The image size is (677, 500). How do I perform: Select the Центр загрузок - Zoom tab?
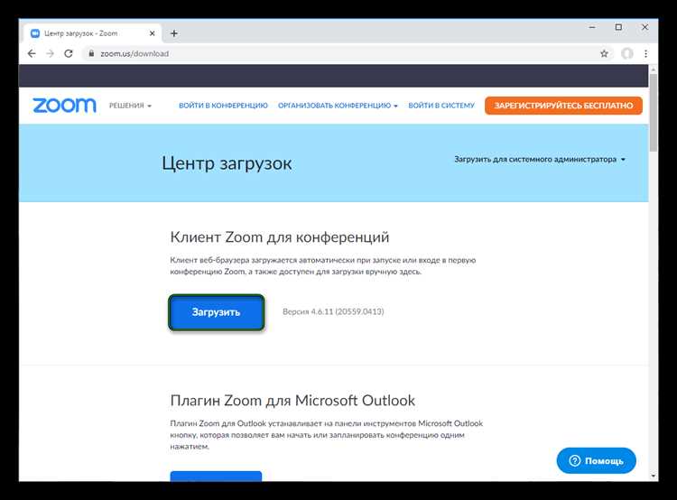[x=93, y=33]
